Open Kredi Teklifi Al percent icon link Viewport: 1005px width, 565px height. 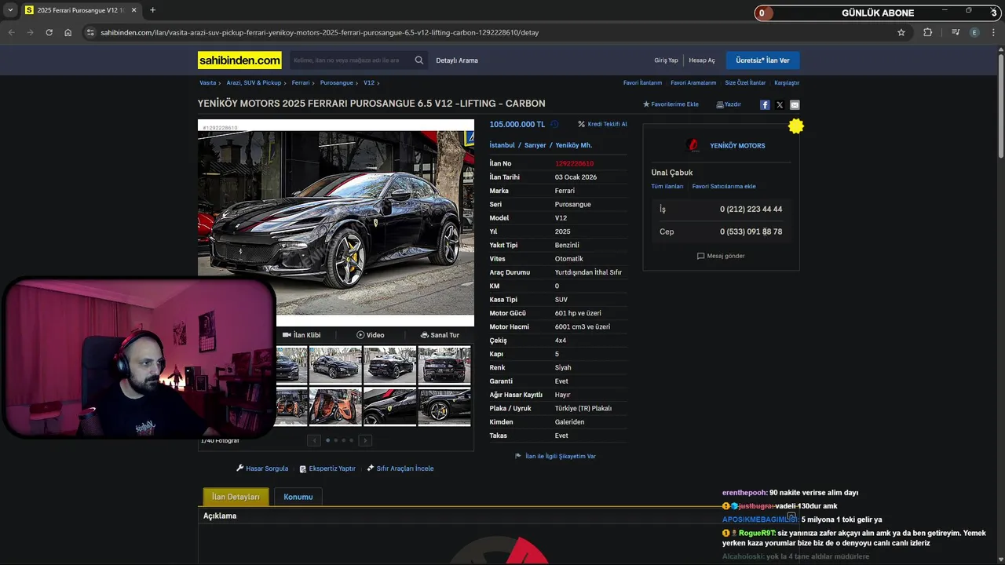click(602, 124)
